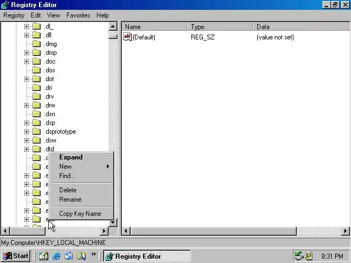Screen dimensions: 351x263
Task: Expand the .dot key
Action: point(26,79)
